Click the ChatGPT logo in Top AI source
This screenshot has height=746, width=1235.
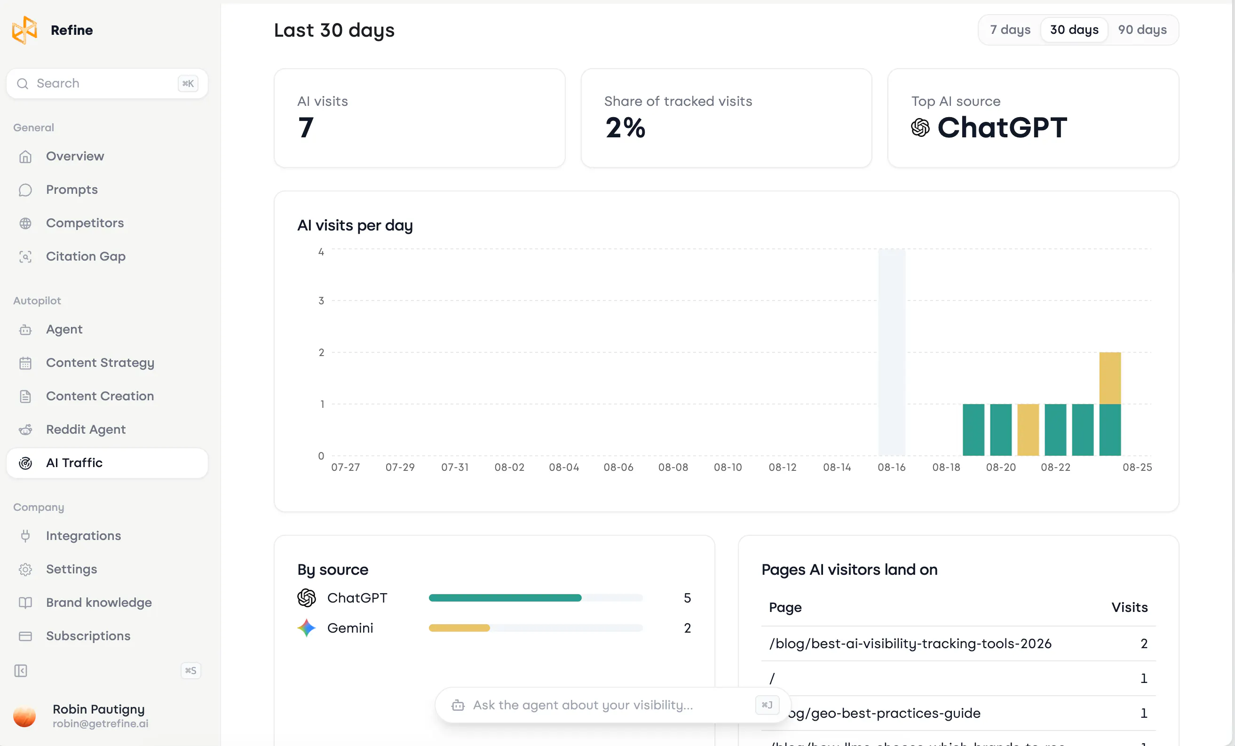(920, 127)
